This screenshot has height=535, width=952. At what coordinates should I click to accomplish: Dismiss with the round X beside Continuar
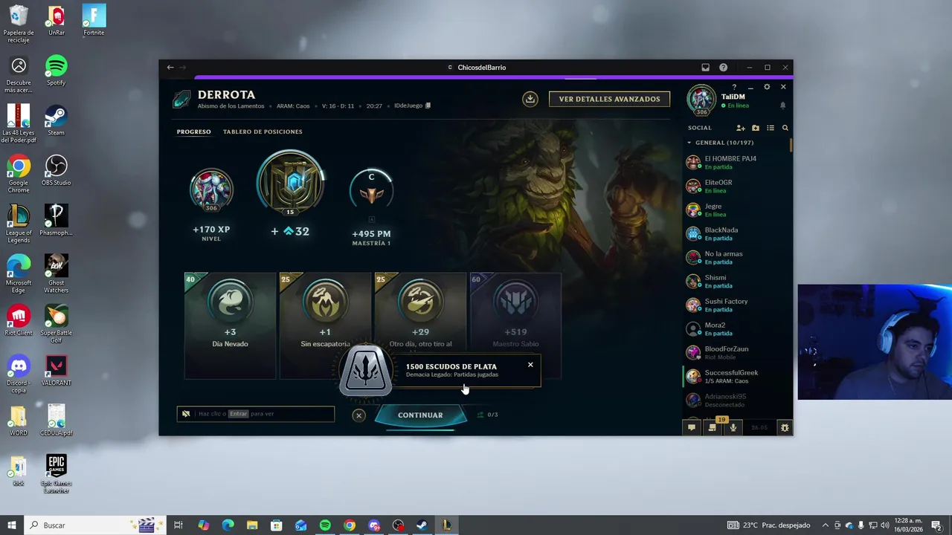point(358,415)
